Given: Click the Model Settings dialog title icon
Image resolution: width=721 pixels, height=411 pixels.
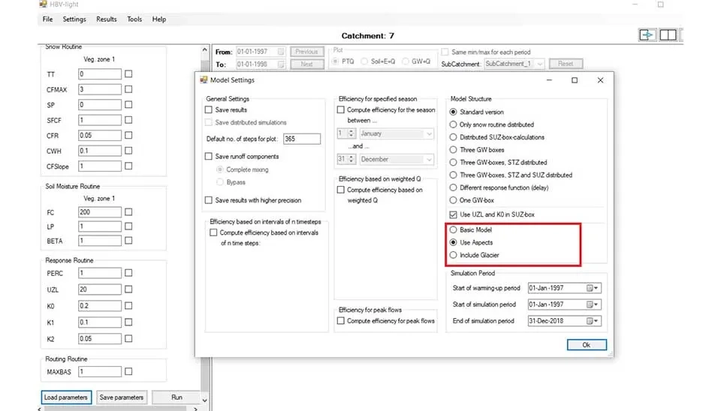Looking at the screenshot, I should (204, 80).
